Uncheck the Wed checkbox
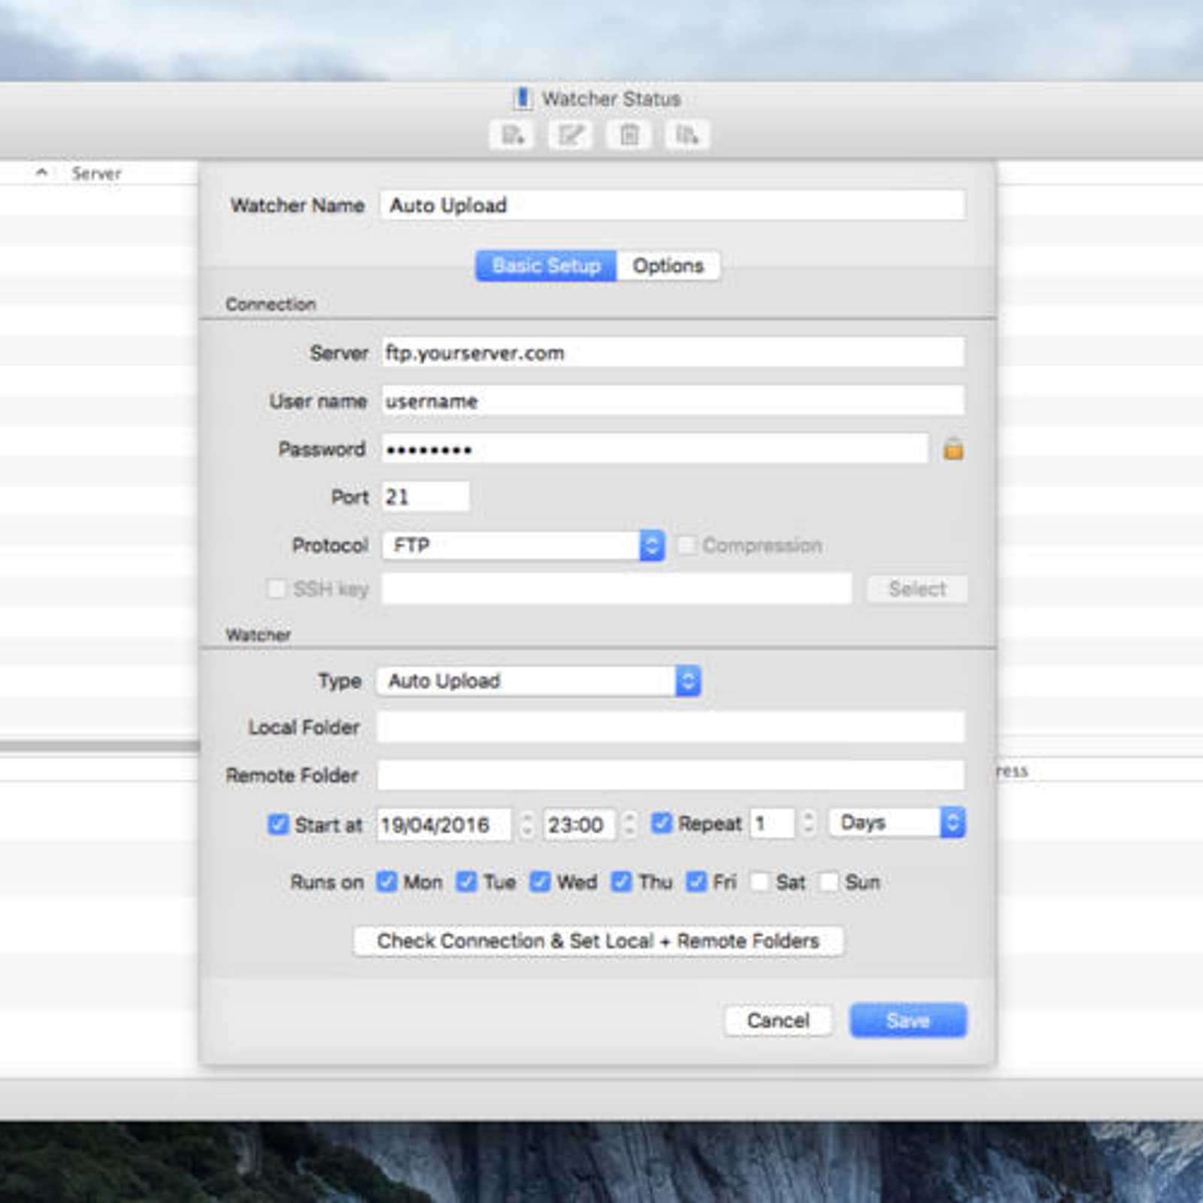 541,881
